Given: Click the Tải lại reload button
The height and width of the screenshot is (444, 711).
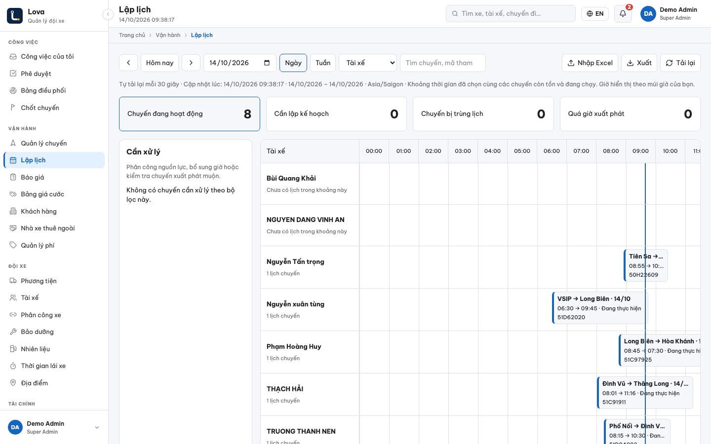Looking at the screenshot, I should pyautogui.click(x=680, y=63).
